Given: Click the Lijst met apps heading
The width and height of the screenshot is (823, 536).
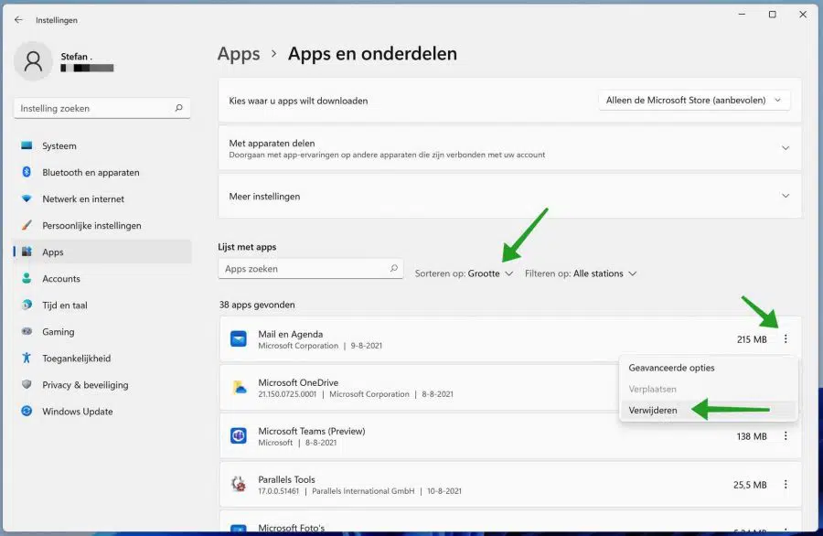Looking at the screenshot, I should [x=247, y=247].
